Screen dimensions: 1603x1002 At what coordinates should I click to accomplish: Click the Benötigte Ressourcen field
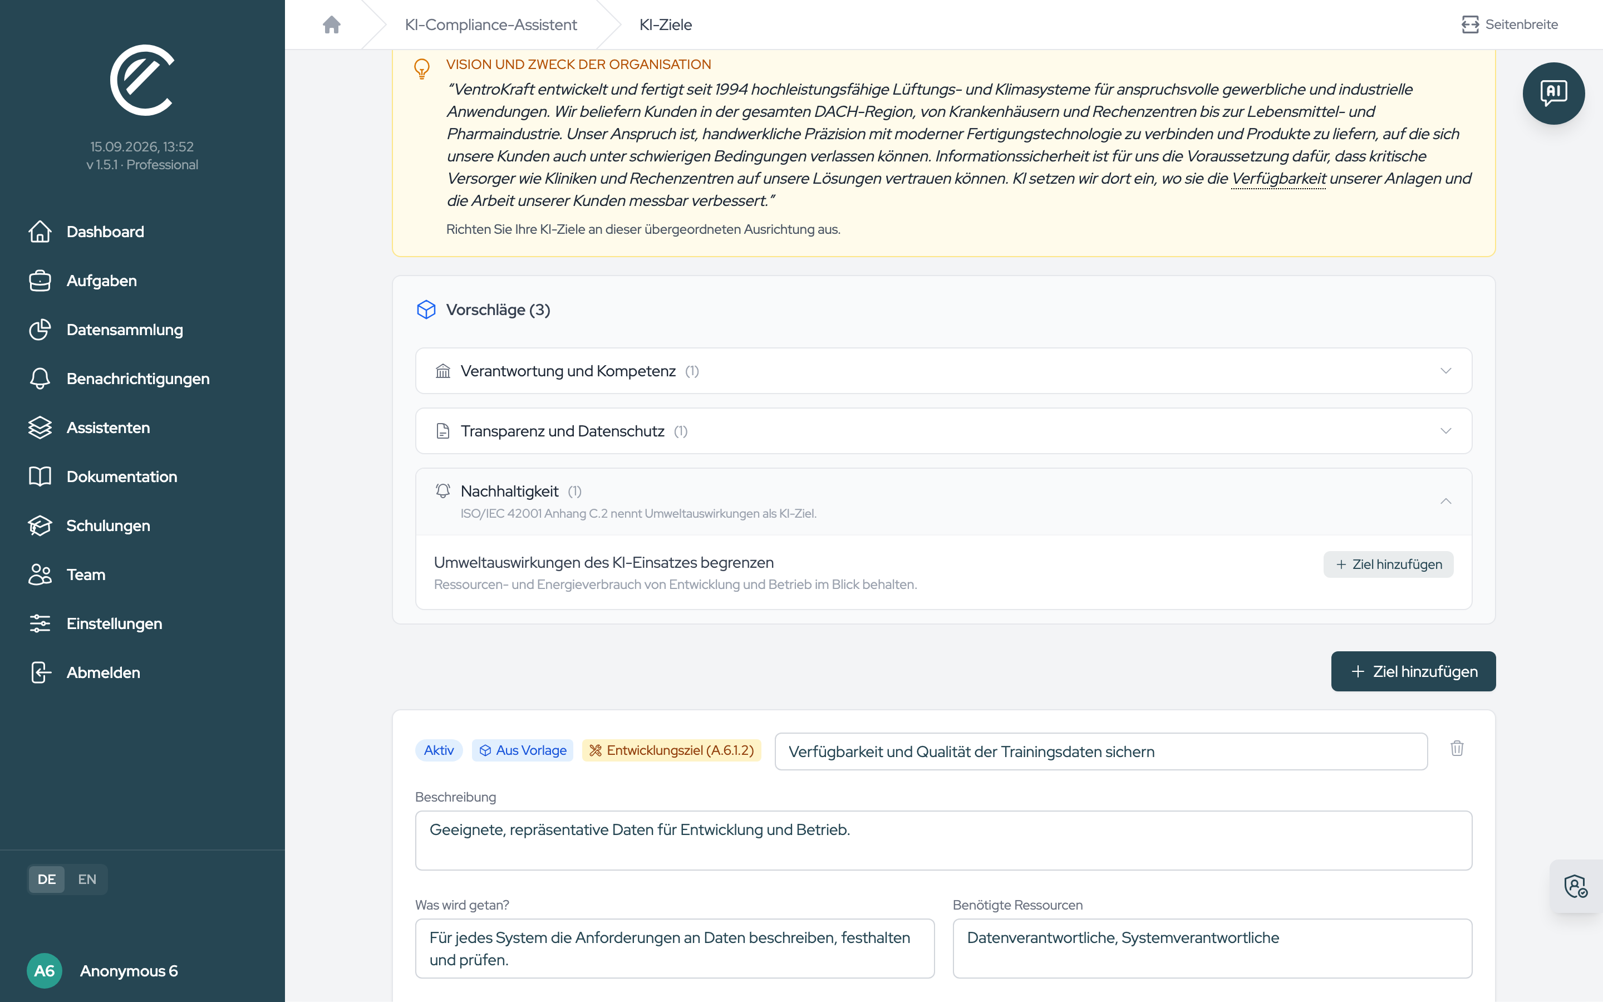(1212, 949)
